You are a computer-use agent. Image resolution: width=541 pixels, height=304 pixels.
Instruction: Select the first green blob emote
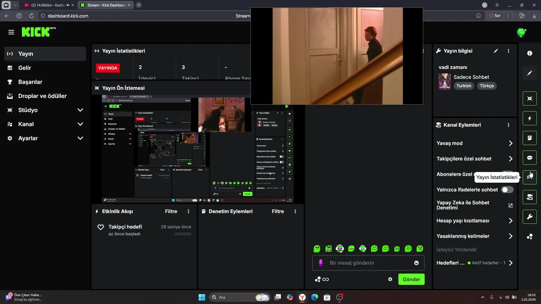tap(317, 248)
